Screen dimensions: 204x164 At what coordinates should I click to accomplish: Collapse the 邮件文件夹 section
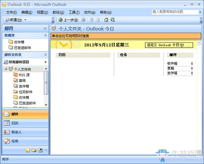point(46,55)
